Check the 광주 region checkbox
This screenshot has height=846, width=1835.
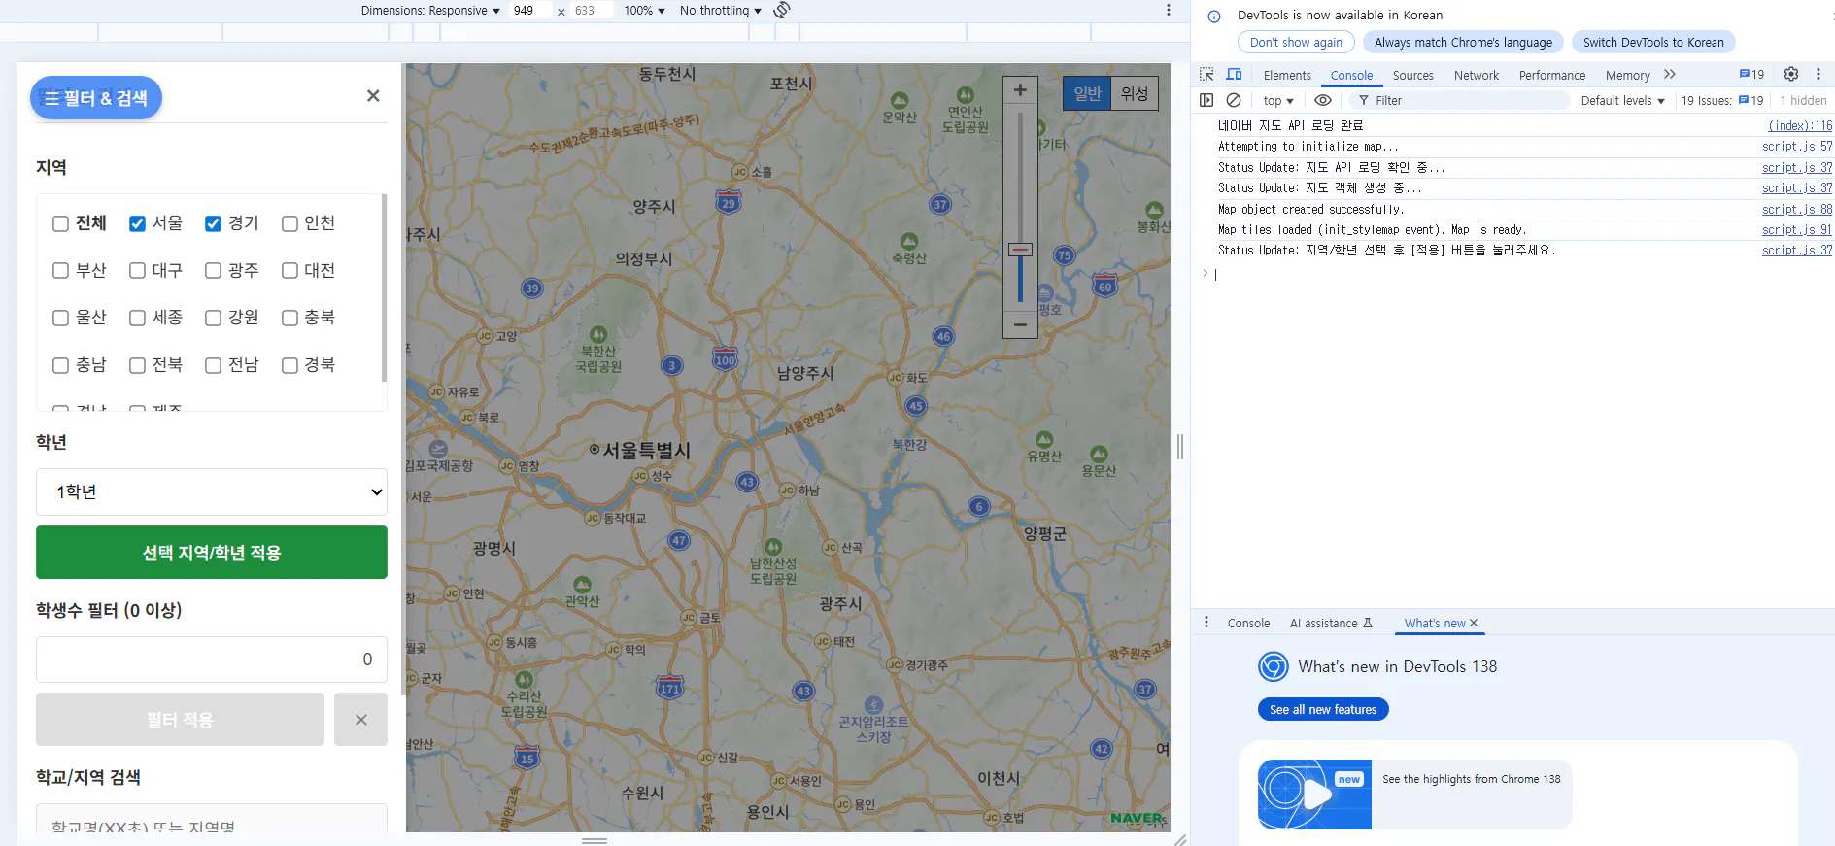click(x=213, y=271)
